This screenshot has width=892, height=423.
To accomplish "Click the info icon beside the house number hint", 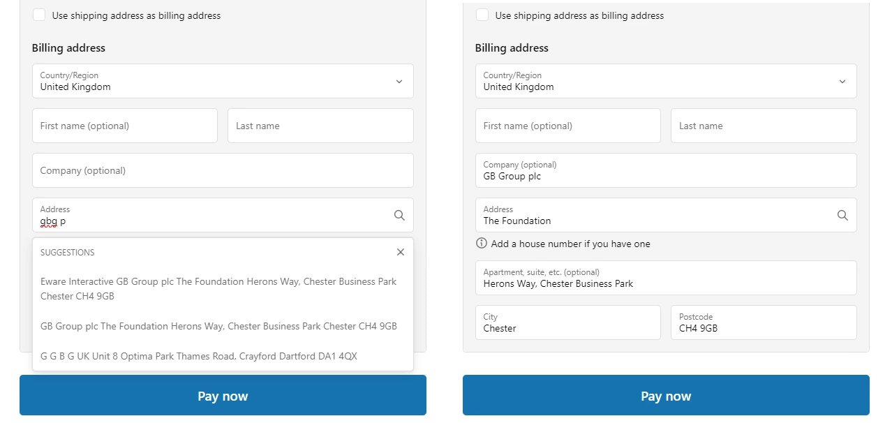I will tap(482, 244).
